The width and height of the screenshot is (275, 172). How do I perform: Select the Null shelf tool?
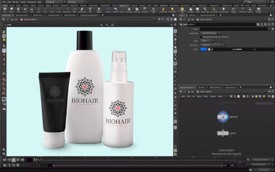pyautogui.click(x=38, y=10)
